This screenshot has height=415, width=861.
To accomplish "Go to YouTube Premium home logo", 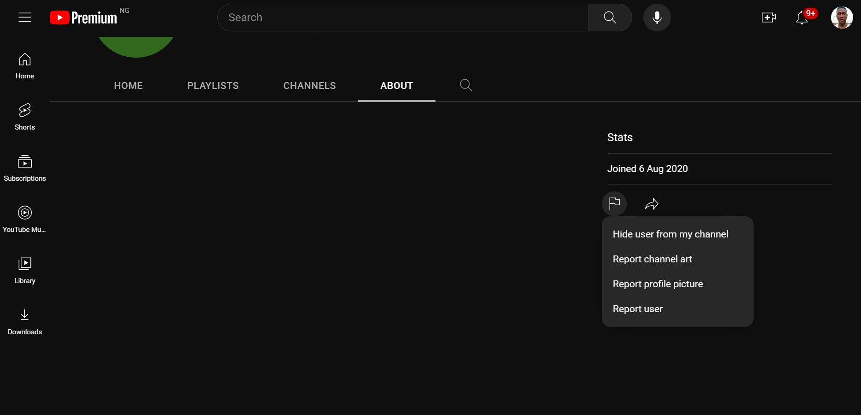I will pyautogui.click(x=83, y=18).
